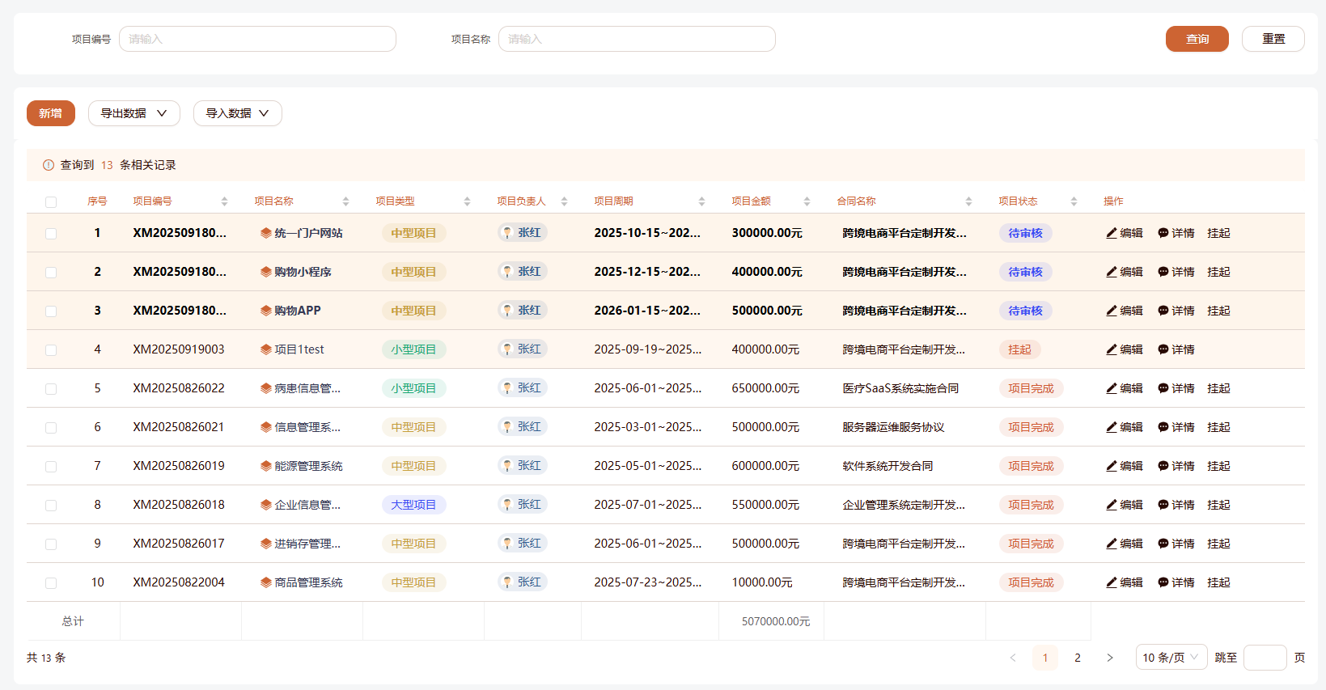
Task: Expand the 导出数据 dropdown
Action: tap(133, 113)
